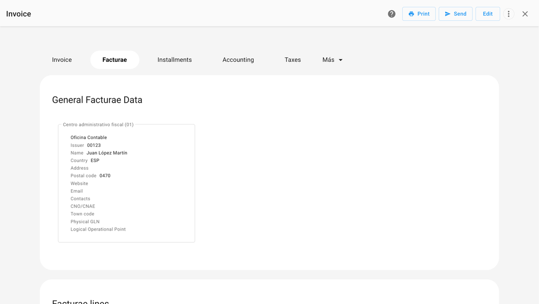Click the Más dropdown arrow
This screenshot has width=539, height=304.
point(340,60)
